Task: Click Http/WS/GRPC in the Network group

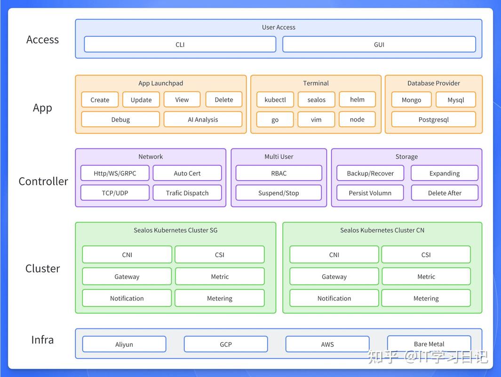Action: (x=115, y=173)
